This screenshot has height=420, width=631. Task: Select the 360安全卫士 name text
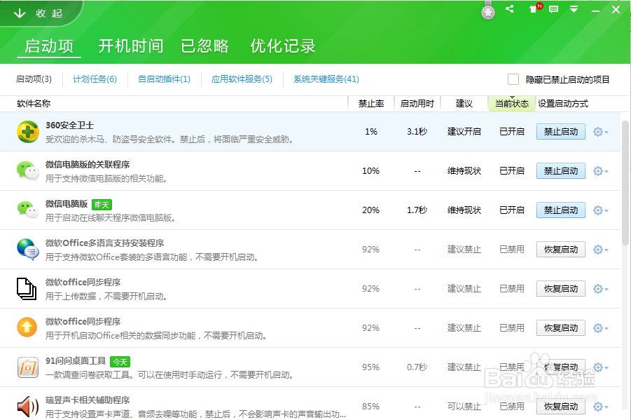coord(69,126)
